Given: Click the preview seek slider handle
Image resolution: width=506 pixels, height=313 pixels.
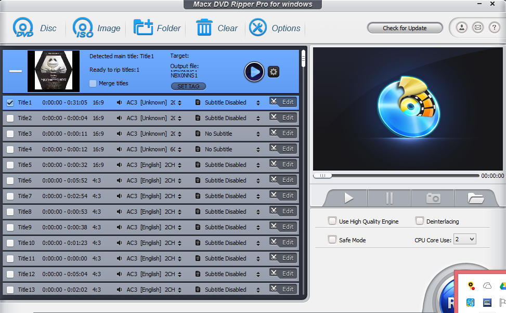Looking at the screenshot, I should point(322,176).
